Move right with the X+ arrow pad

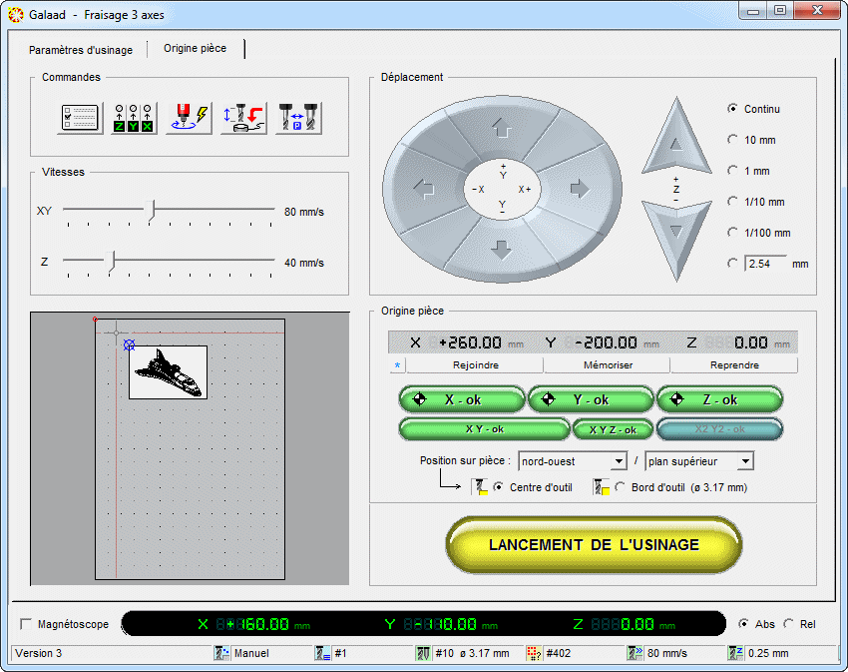tap(579, 188)
